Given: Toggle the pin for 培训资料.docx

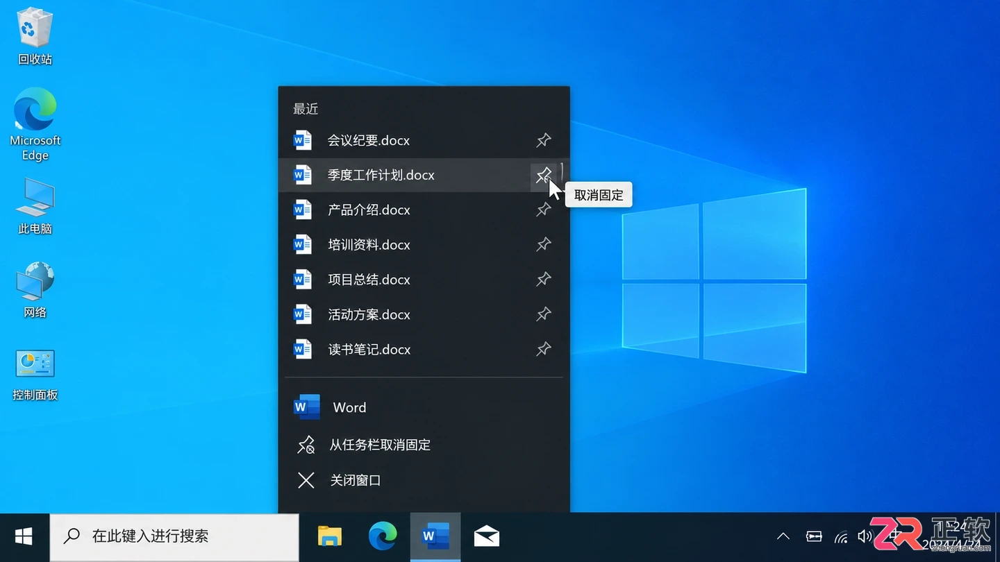Looking at the screenshot, I should [543, 244].
